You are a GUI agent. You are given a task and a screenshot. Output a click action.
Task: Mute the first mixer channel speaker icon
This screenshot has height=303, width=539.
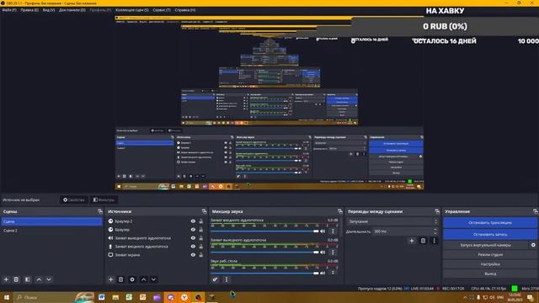323,231
